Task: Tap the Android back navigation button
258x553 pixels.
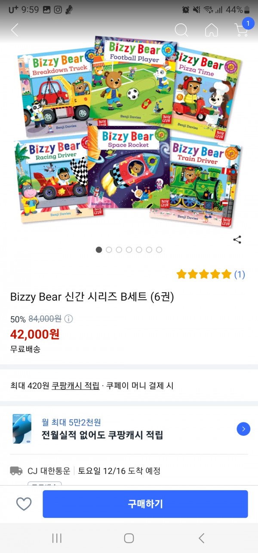Action: click(x=201, y=538)
